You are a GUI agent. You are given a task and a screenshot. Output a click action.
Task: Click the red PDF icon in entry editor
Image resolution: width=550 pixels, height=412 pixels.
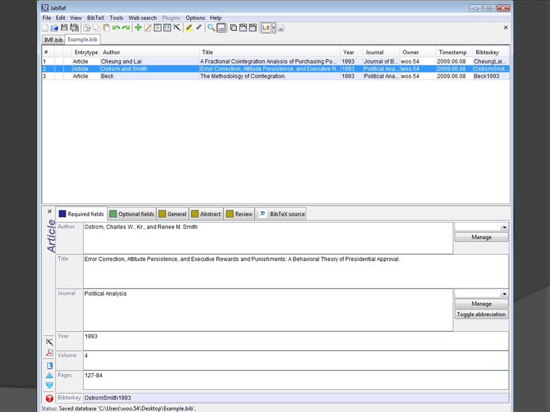49,352
